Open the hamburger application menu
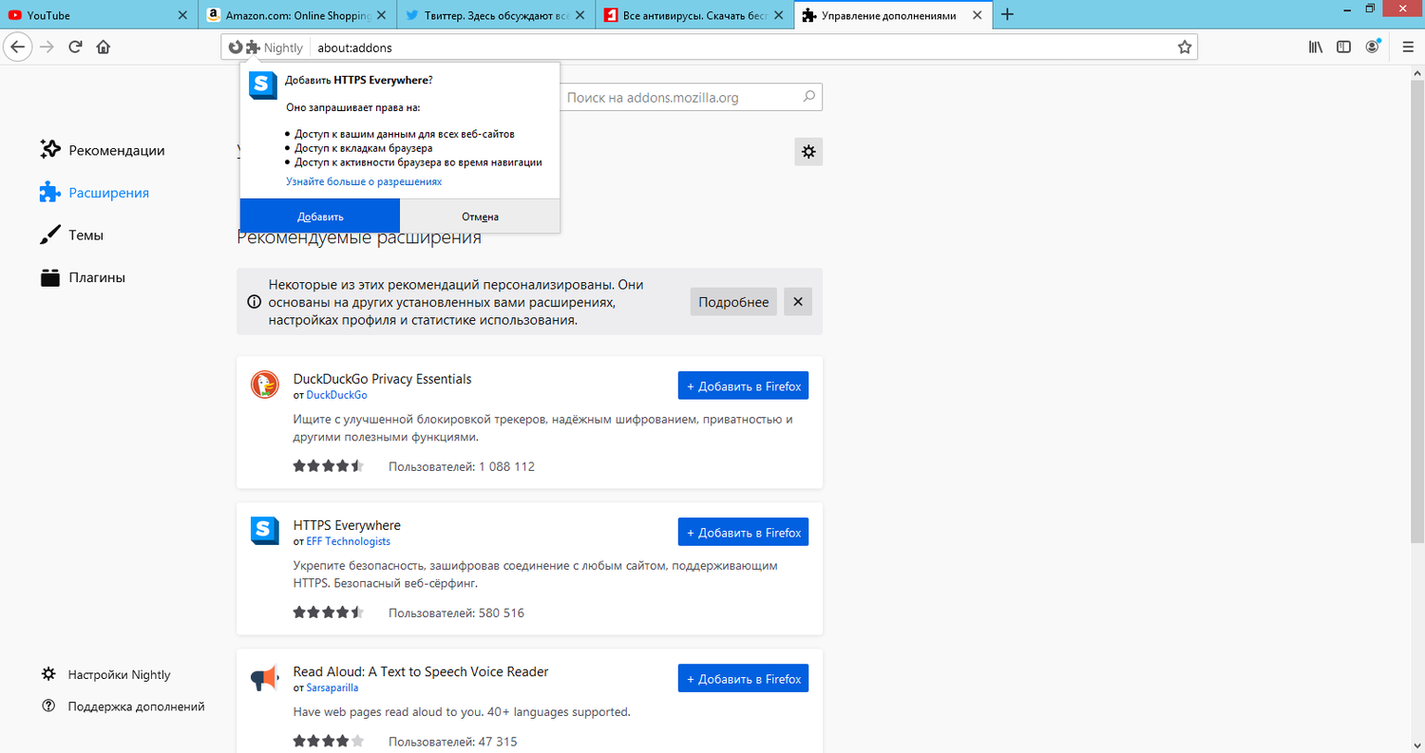Image resolution: width=1425 pixels, height=753 pixels. [x=1408, y=47]
